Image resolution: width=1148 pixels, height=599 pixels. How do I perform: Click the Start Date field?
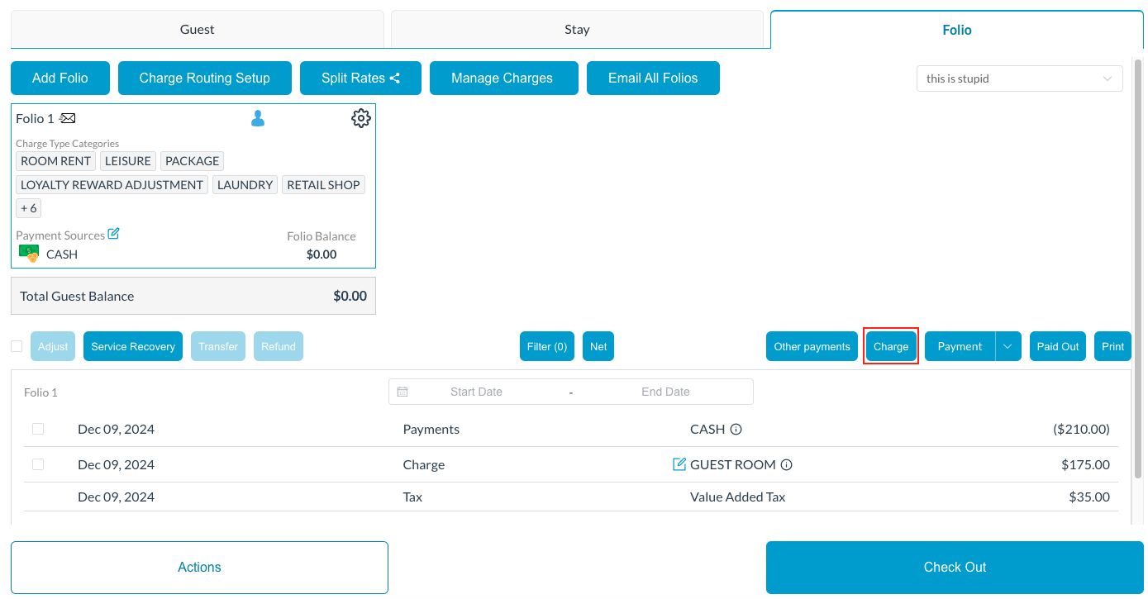[x=476, y=392]
